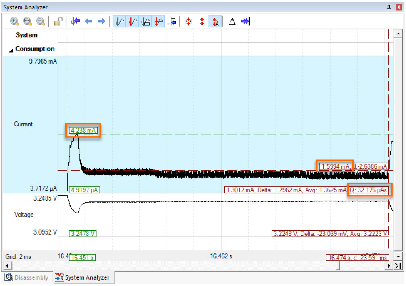Click the horizontal scrollbar right arrow
Image resolution: width=406 pixels, height=286 pixels.
pyautogui.click(x=389, y=265)
